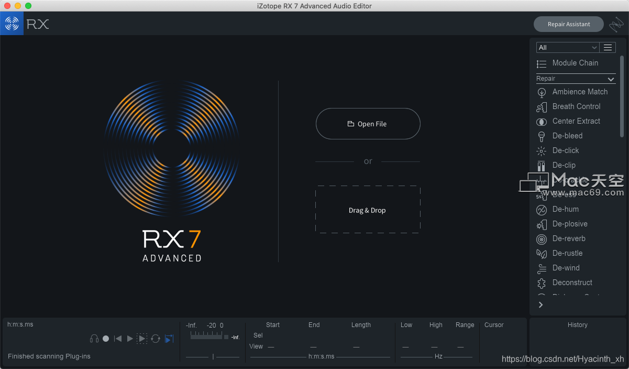Viewport: 629px width, 369px height.
Task: Click the High frequency label
Action: coord(436,325)
